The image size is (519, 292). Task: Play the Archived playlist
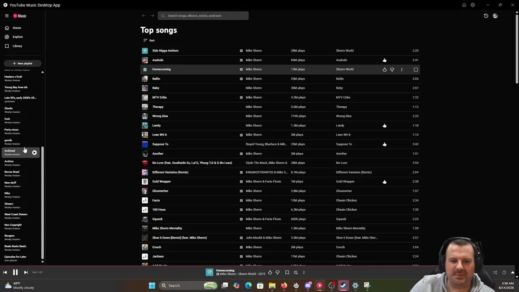[x=34, y=152]
